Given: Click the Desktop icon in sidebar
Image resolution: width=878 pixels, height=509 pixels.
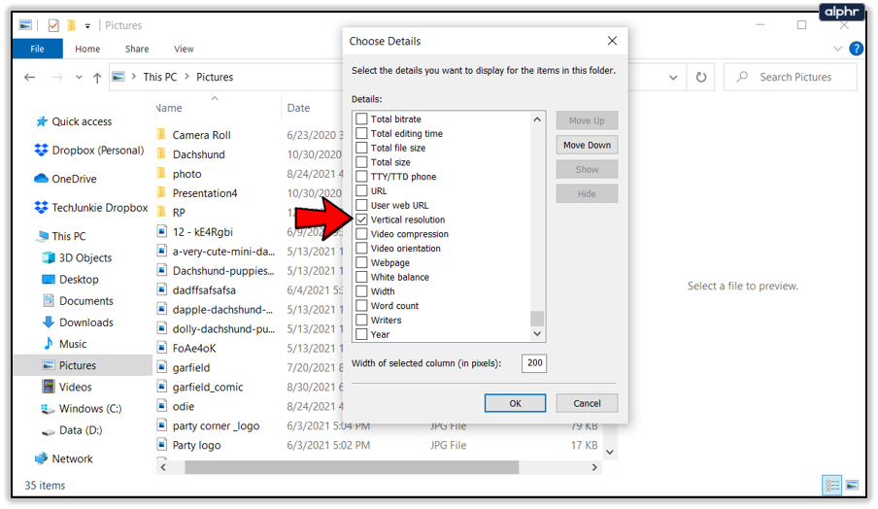Looking at the screenshot, I should 49,279.
